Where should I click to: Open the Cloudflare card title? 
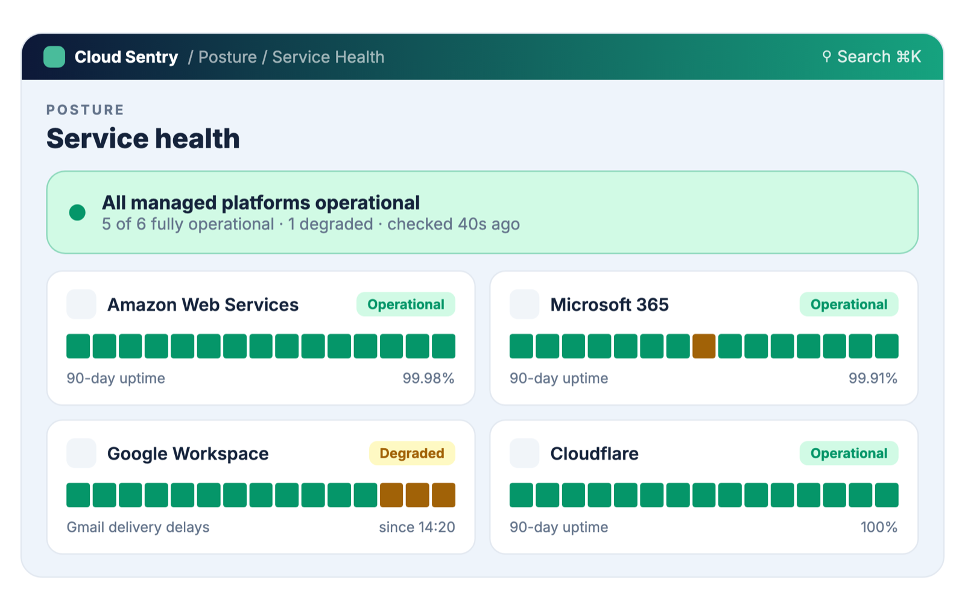click(x=594, y=453)
